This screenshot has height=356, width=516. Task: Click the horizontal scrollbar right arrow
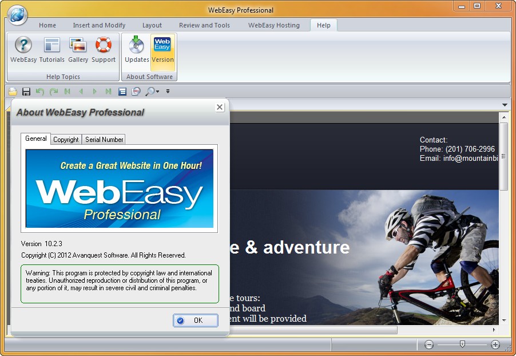[494, 330]
